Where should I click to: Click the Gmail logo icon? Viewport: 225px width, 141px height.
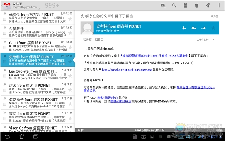coord(7,5)
